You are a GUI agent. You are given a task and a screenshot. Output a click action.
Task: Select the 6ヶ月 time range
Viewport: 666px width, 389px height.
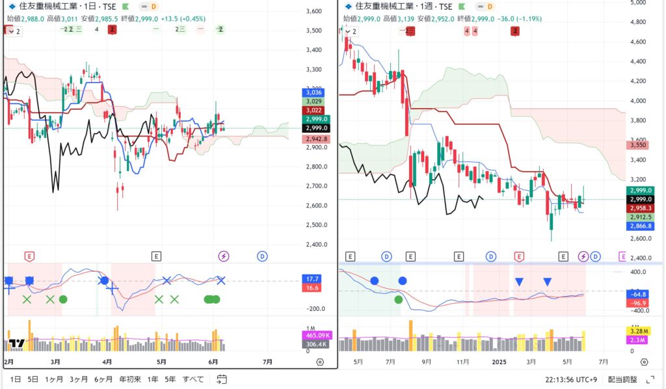pyautogui.click(x=103, y=379)
